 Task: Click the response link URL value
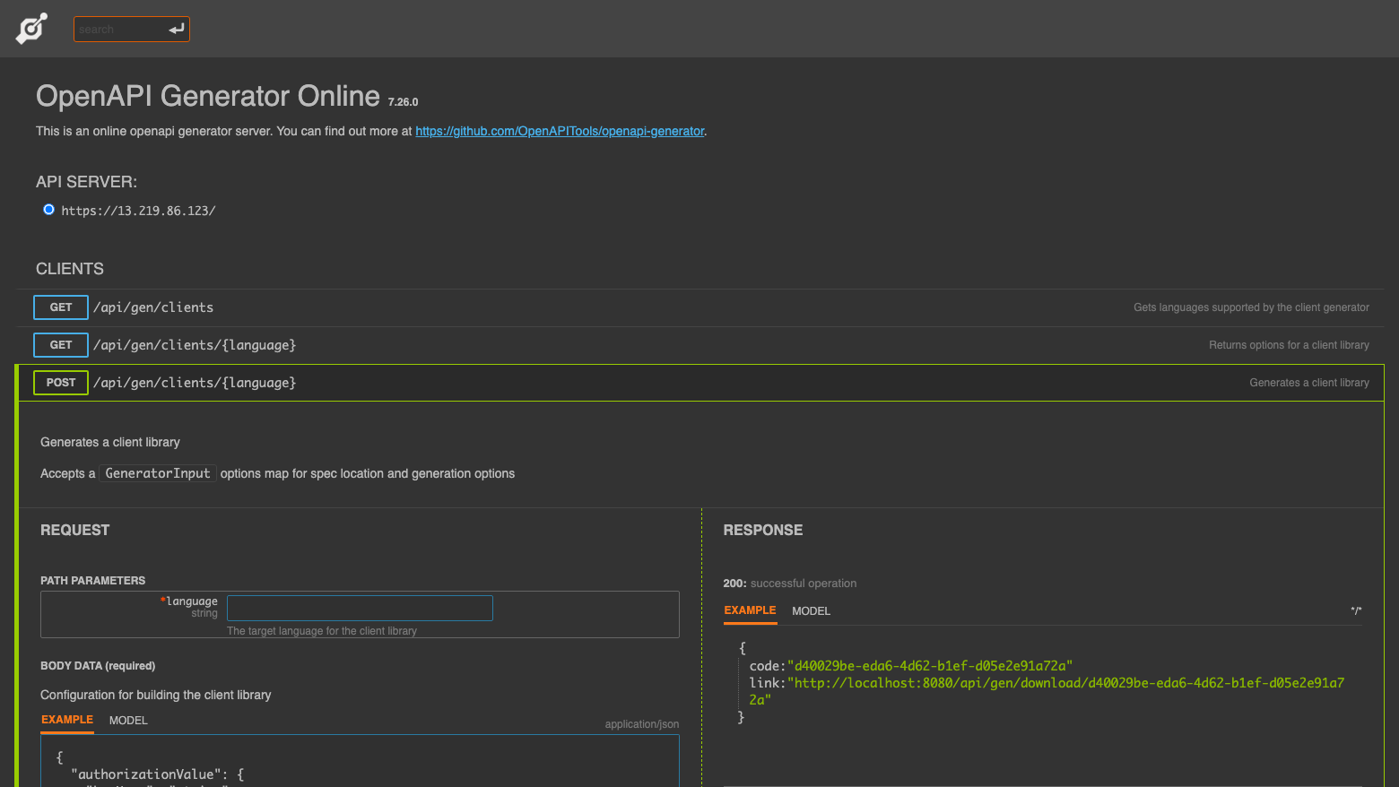coord(1047,691)
